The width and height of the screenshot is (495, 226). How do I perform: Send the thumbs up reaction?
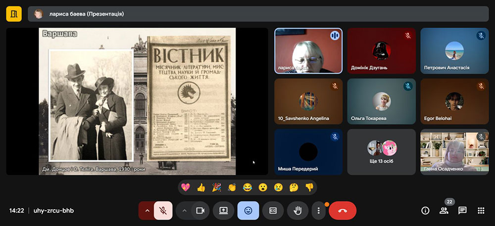[201, 187]
